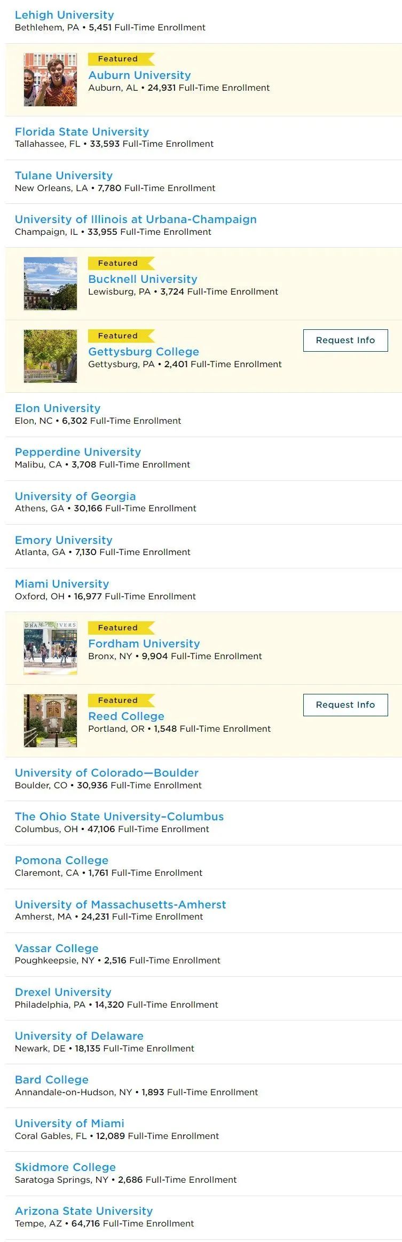402x1242 pixels.
Task: Open The Ohio State University-Columbus link
Action: [119, 817]
